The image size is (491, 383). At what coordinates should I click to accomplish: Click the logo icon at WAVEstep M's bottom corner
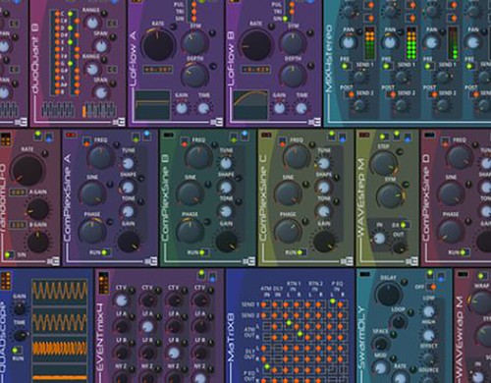point(412,261)
